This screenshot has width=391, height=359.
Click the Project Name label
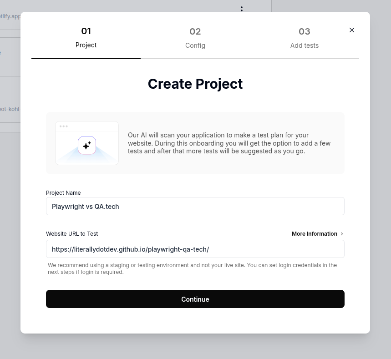tap(63, 193)
